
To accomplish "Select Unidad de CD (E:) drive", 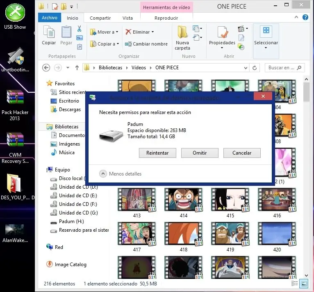I will [x=74, y=196].
